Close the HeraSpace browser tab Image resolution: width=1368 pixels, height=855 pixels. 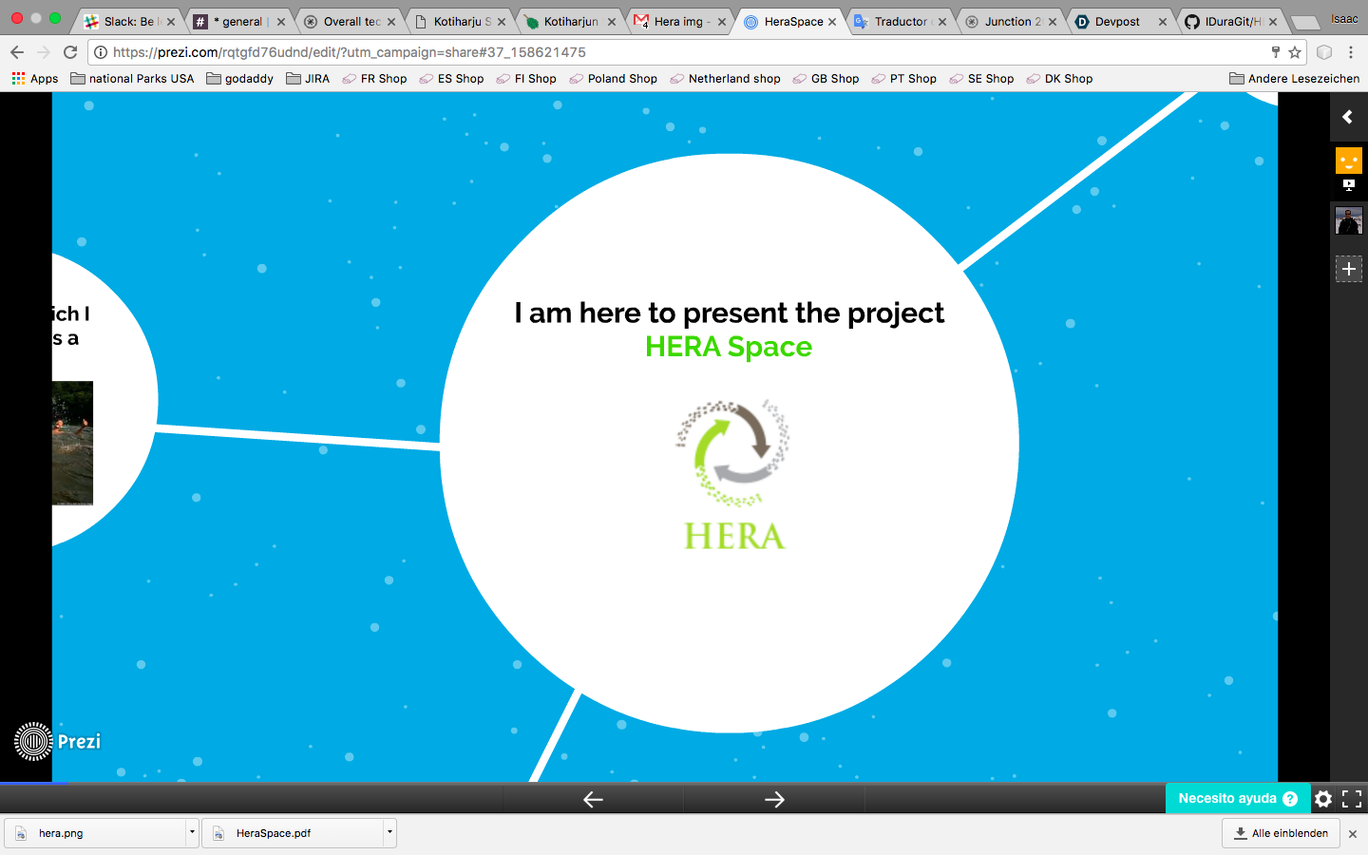click(x=832, y=22)
